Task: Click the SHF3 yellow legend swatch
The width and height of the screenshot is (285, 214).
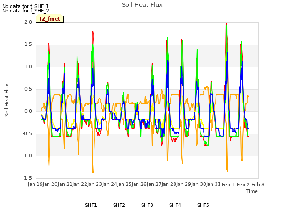Action: click(x=134, y=206)
